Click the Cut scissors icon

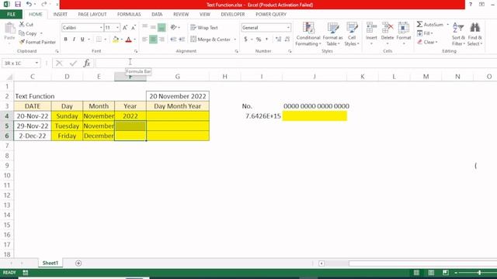(22, 24)
